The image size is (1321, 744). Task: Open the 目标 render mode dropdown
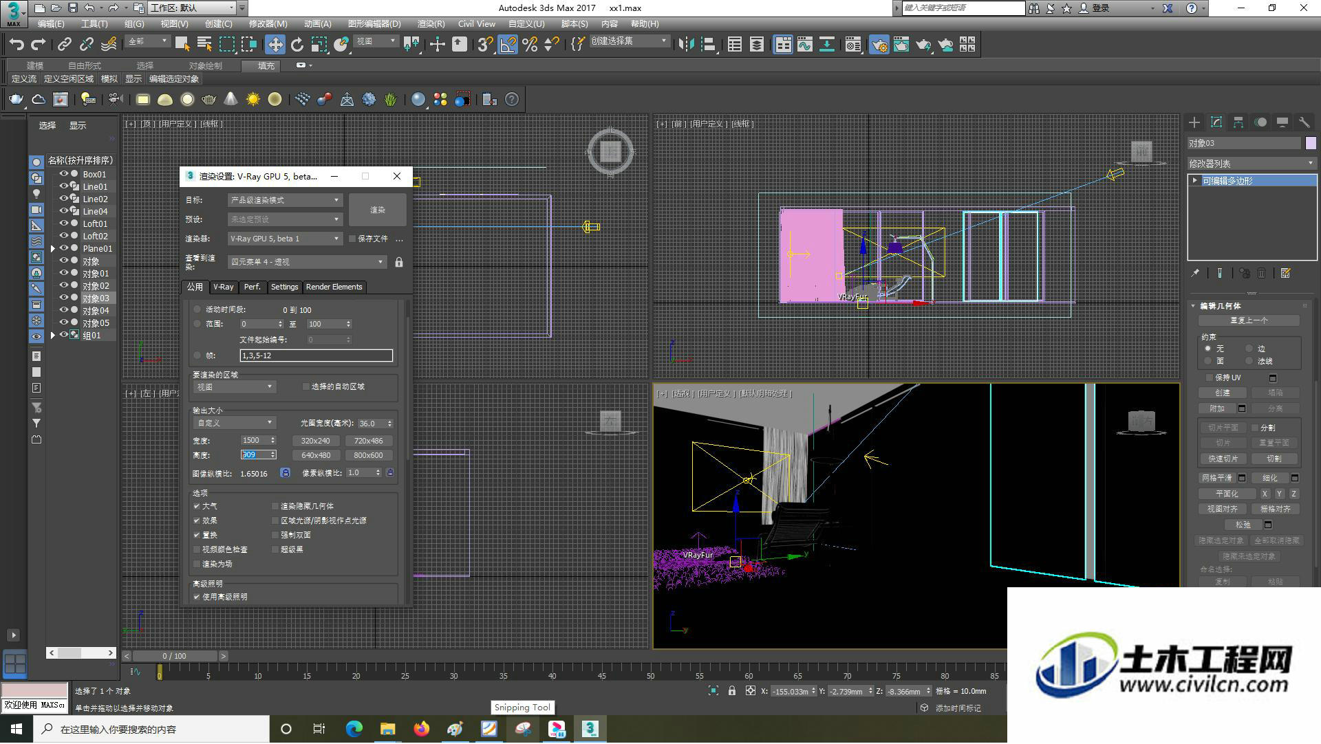(285, 201)
